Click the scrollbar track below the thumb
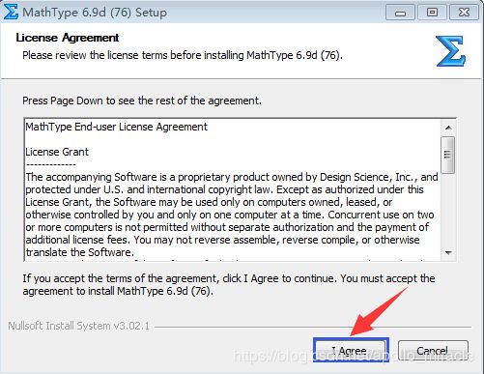This screenshot has width=484, height=374. (x=448, y=210)
